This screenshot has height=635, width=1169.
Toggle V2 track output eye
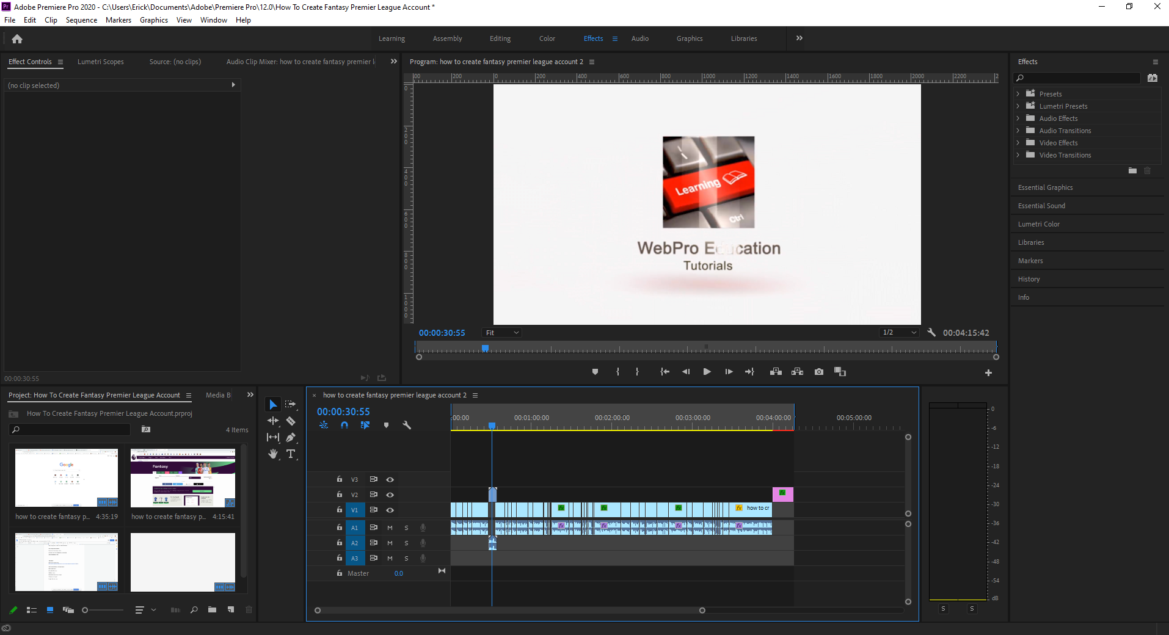coord(390,495)
